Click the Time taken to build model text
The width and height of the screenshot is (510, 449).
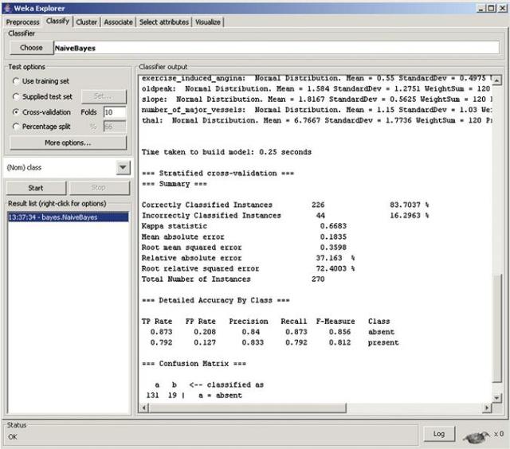tap(226, 152)
